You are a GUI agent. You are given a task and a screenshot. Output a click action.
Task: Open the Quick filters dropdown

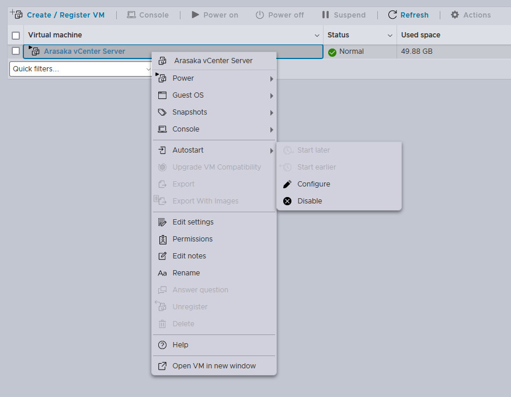pos(81,69)
